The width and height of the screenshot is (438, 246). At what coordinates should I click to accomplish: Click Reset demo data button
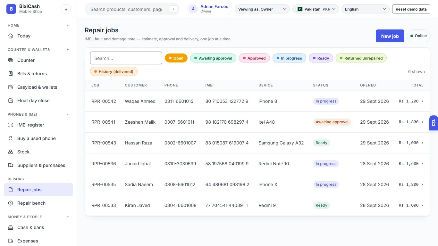click(411, 9)
